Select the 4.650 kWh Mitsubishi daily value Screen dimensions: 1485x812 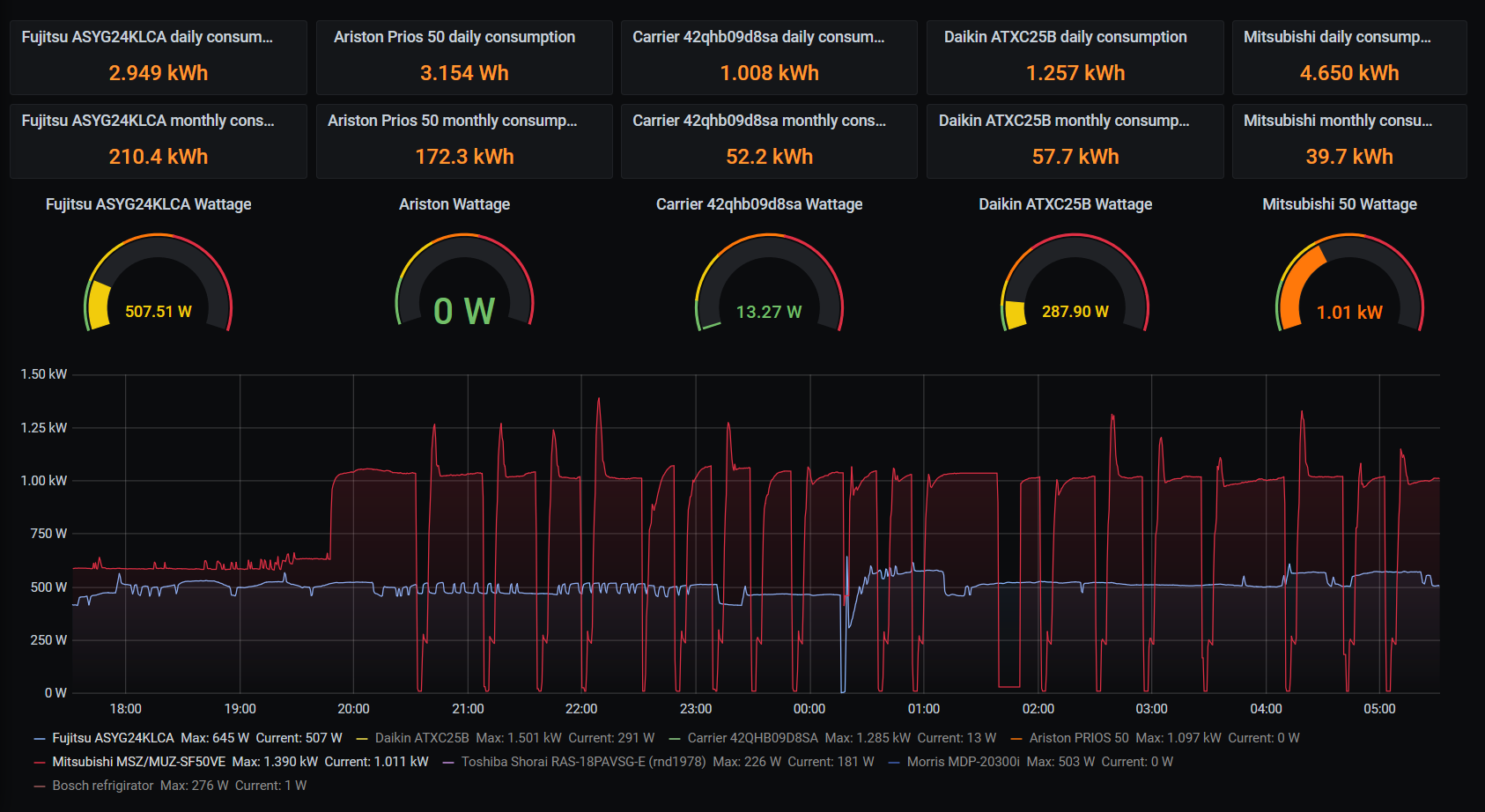click(x=1349, y=73)
